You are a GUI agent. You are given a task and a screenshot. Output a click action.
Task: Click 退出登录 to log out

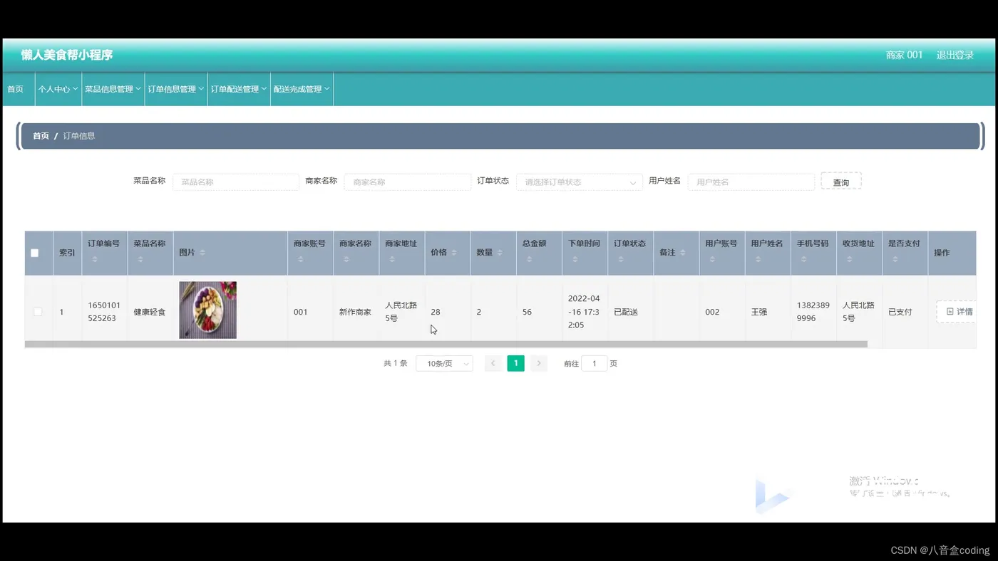click(955, 55)
